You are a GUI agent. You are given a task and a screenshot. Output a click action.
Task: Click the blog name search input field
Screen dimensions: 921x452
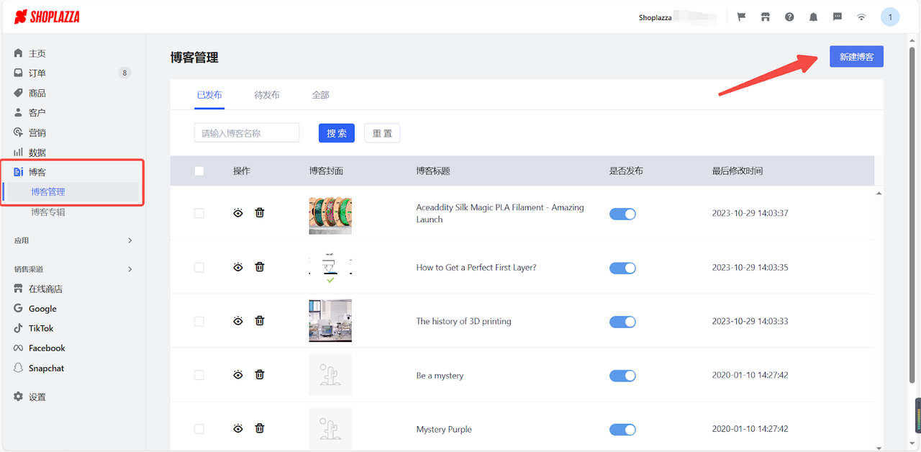(247, 133)
